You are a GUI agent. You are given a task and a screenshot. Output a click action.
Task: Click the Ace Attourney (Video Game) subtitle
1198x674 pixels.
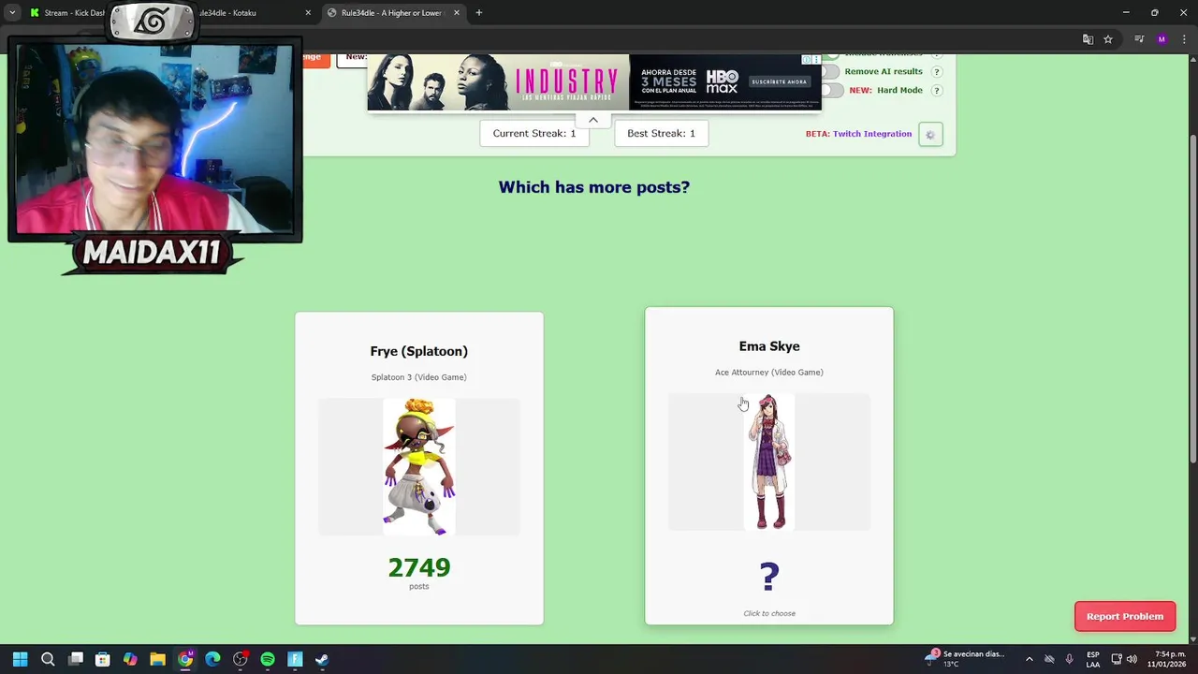pos(769,373)
